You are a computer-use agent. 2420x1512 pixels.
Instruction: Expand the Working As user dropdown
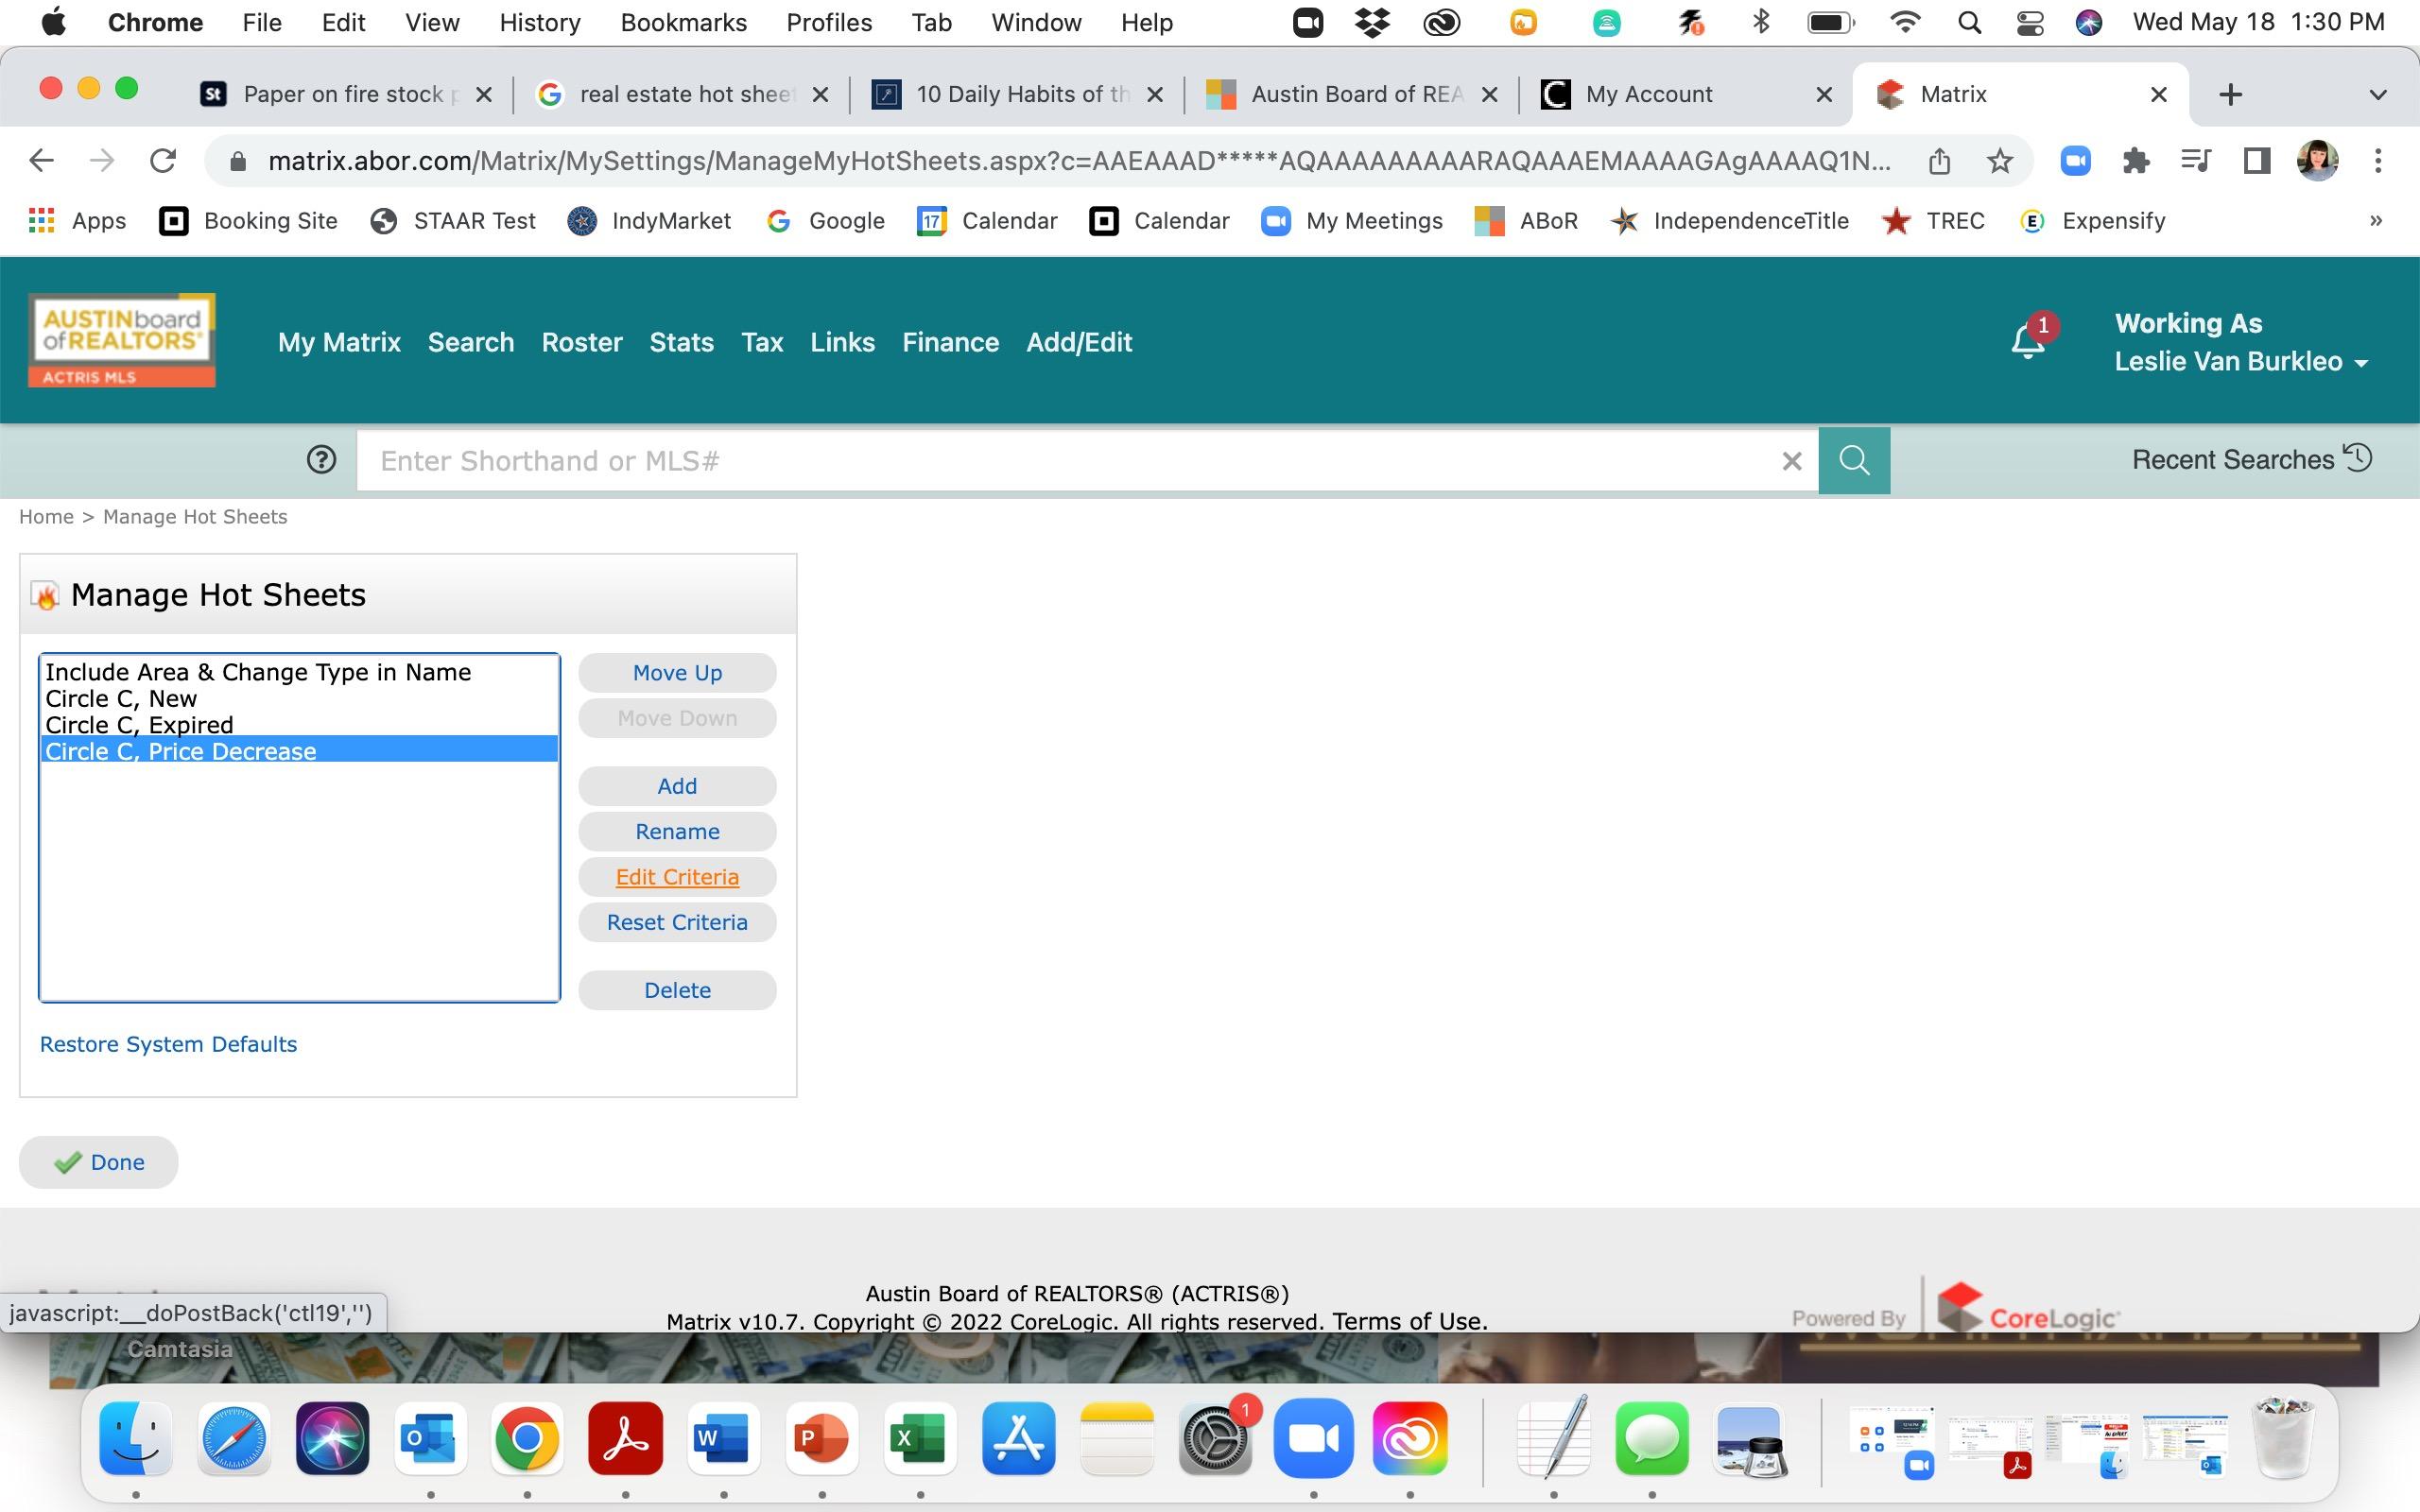coord(2240,362)
